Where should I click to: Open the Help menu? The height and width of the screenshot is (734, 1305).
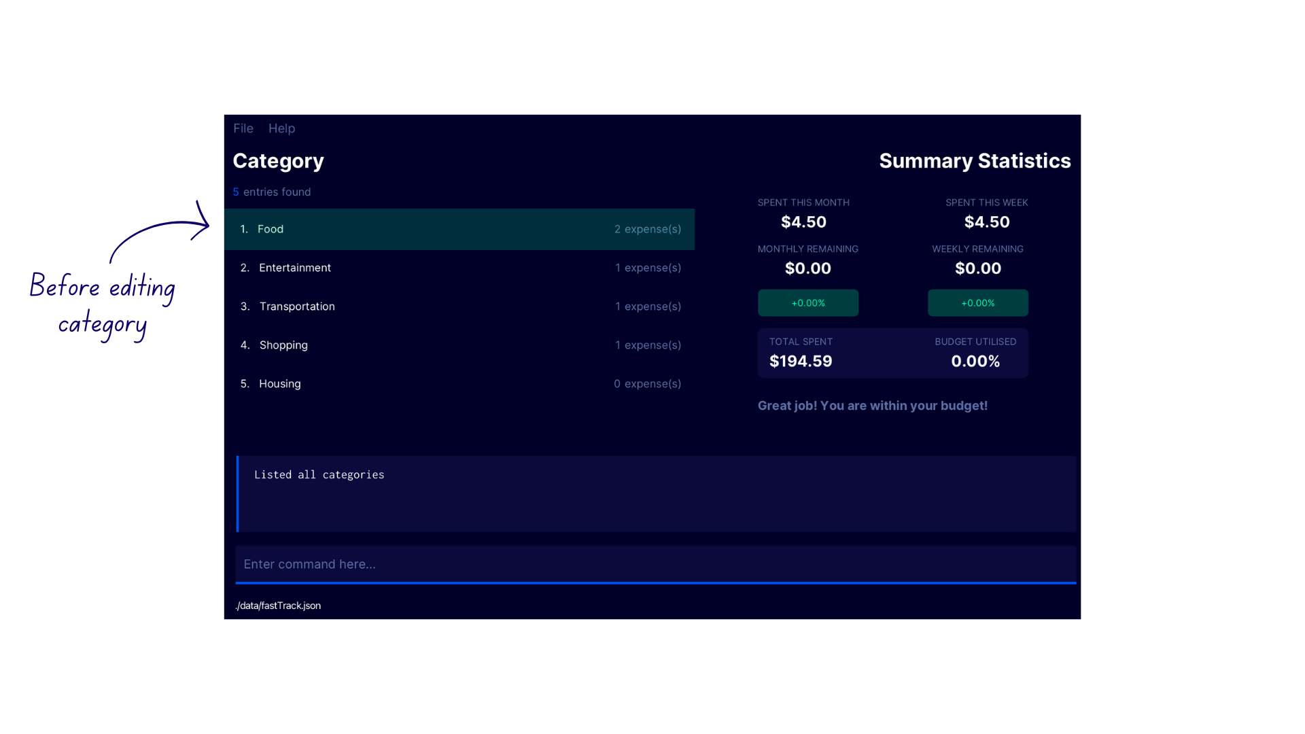(x=281, y=128)
